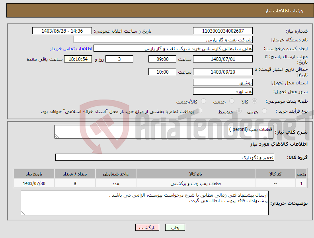Viewport: 314px width, 238px height.
Task: Select the جزیی purchase type radio
Action: click(264, 111)
